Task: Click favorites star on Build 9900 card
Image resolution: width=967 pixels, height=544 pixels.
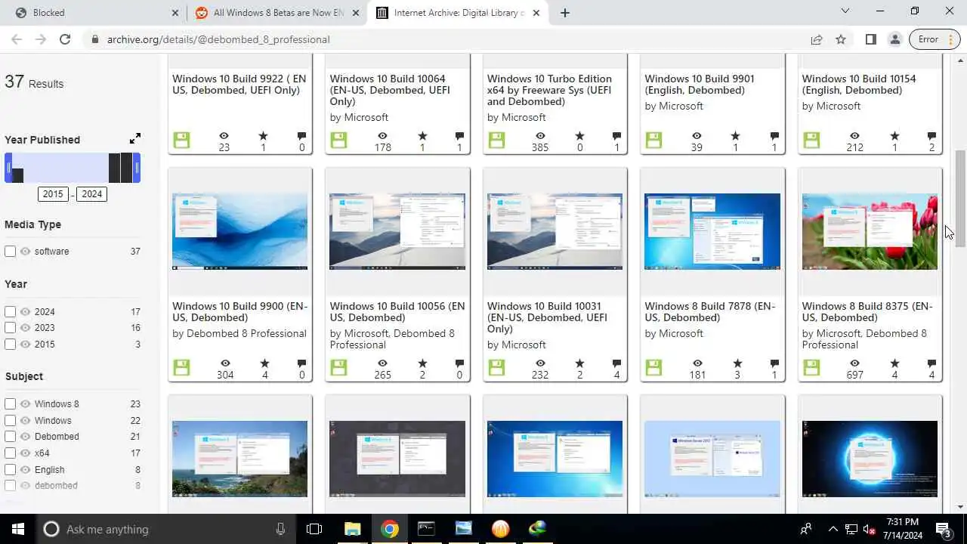Action: coord(264,363)
